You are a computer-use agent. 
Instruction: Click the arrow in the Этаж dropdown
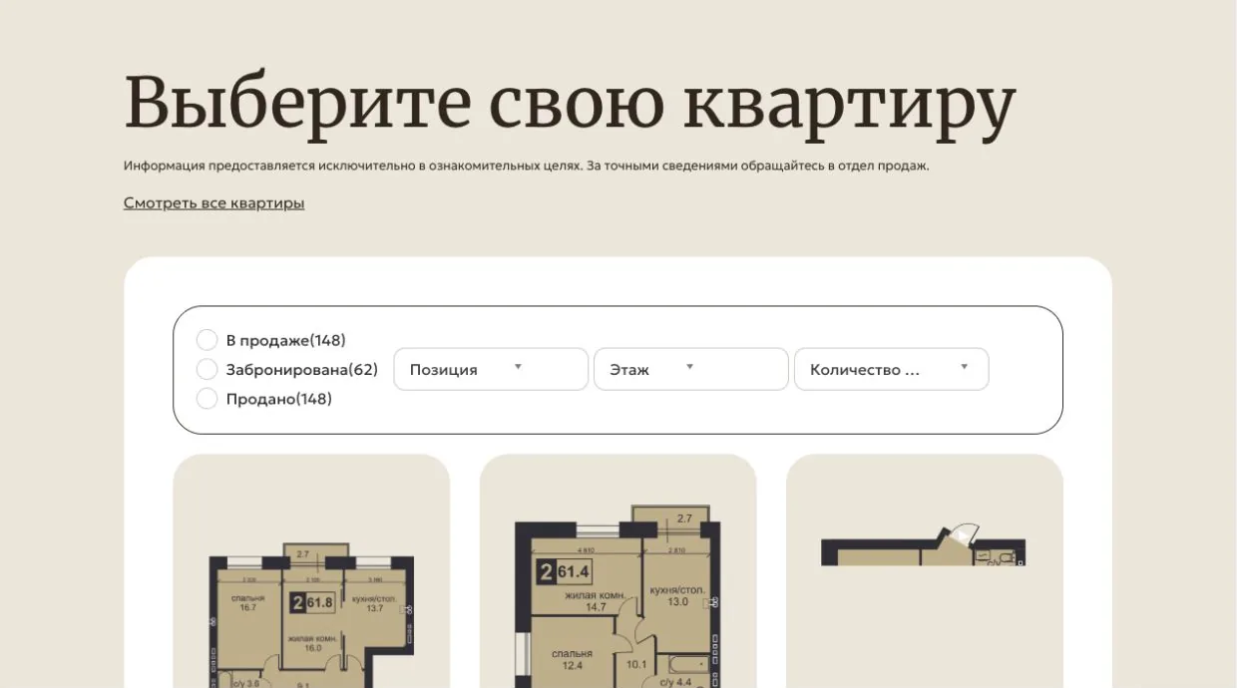tap(689, 367)
